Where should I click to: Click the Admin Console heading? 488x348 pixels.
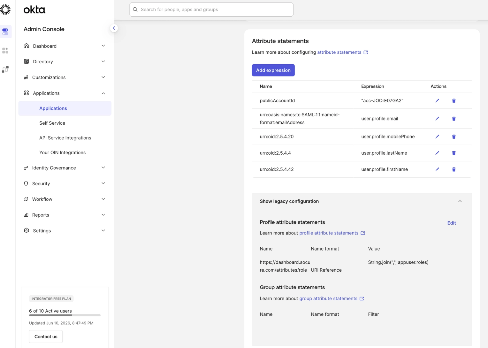point(44,29)
